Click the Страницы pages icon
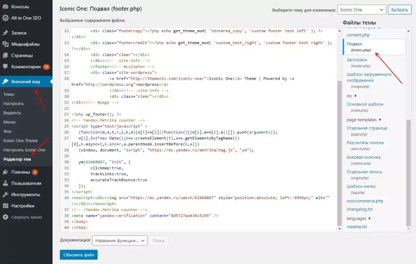Screen dimensions: 416x264 tap(5, 56)
